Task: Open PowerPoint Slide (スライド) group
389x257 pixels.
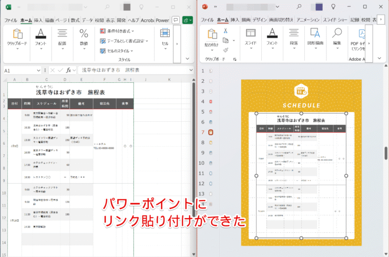Action: [251, 39]
